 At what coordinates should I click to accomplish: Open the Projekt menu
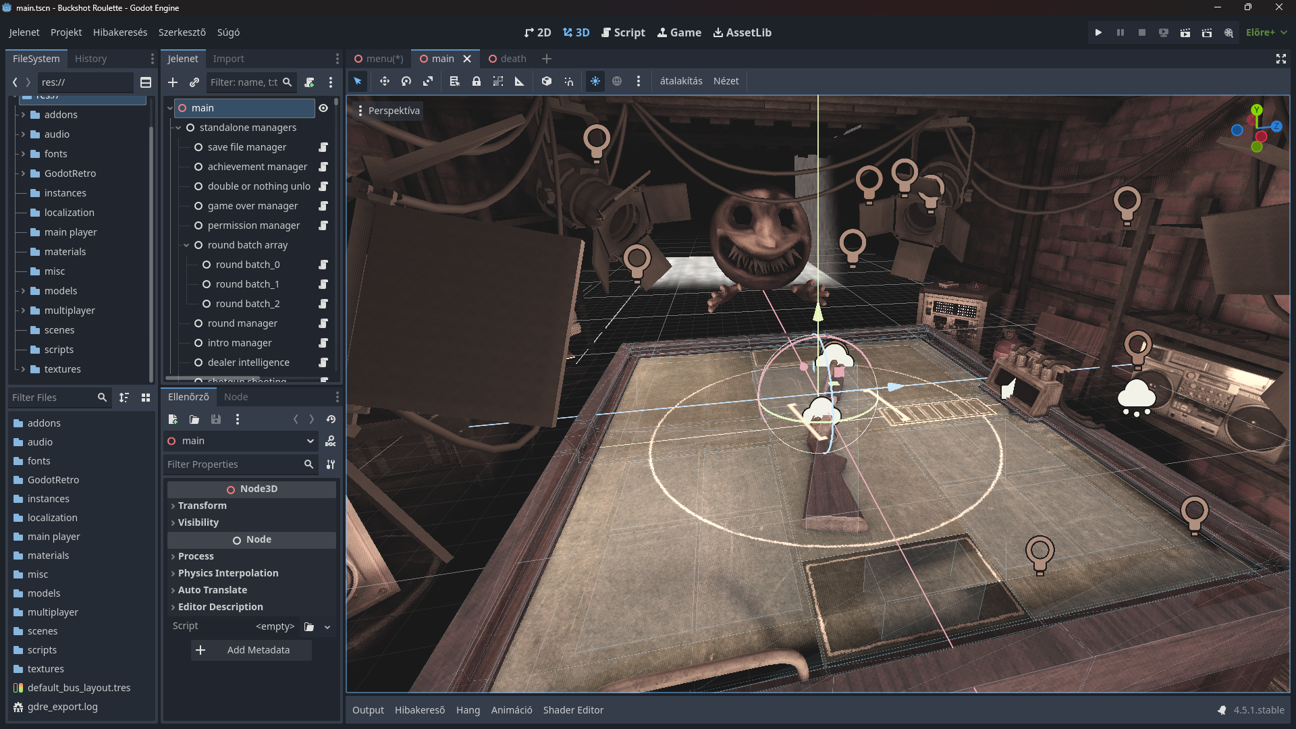click(x=66, y=32)
